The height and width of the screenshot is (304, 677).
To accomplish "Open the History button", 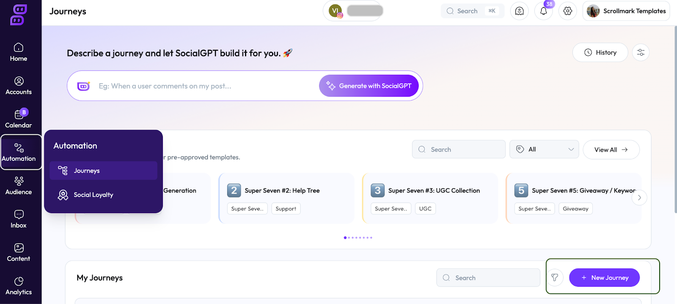I will (600, 52).
